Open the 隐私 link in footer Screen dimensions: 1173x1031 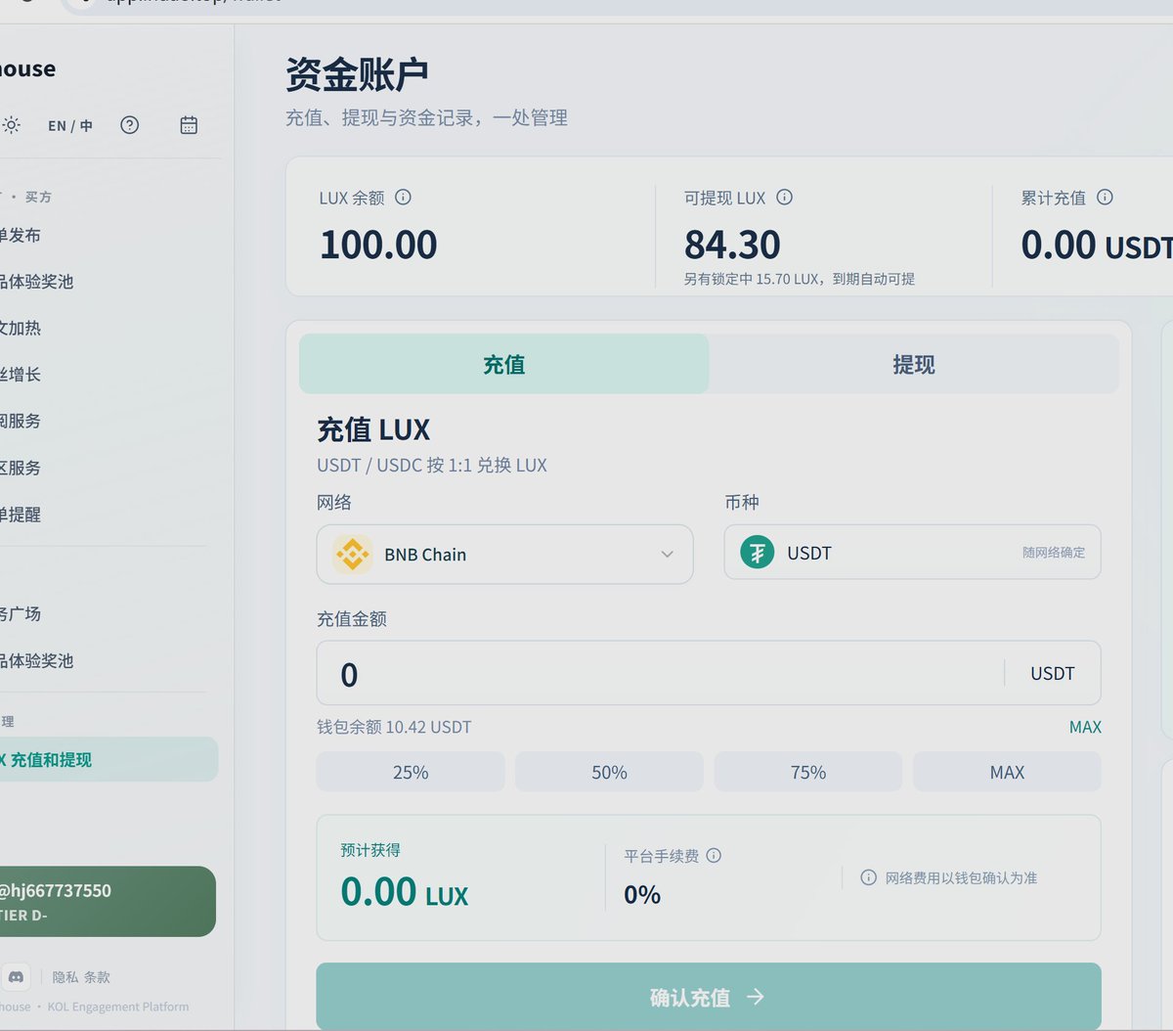[x=65, y=977]
